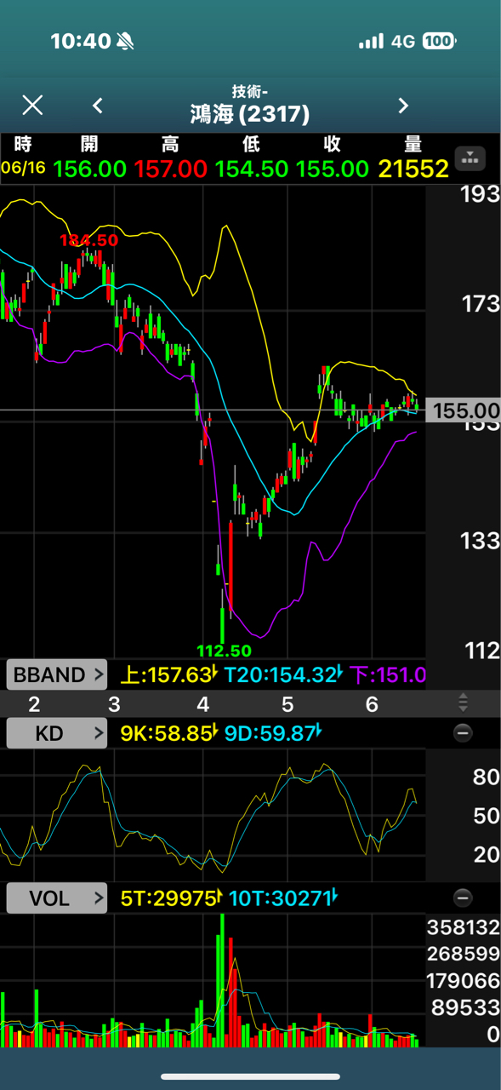Select month 6 on the time axis
501x1090 pixels.
[372, 704]
